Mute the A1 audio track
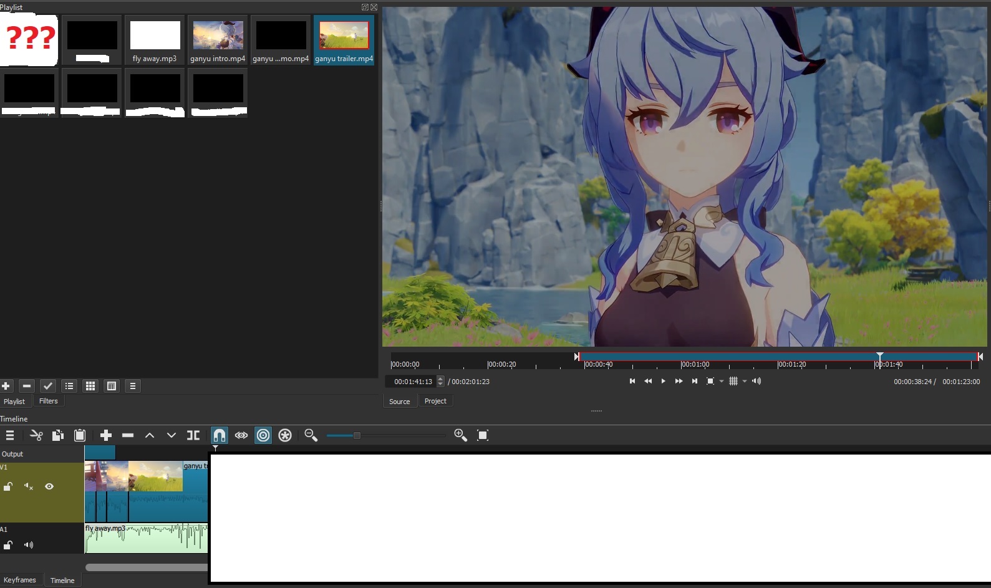This screenshot has height=588, width=991. click(29, 545)
